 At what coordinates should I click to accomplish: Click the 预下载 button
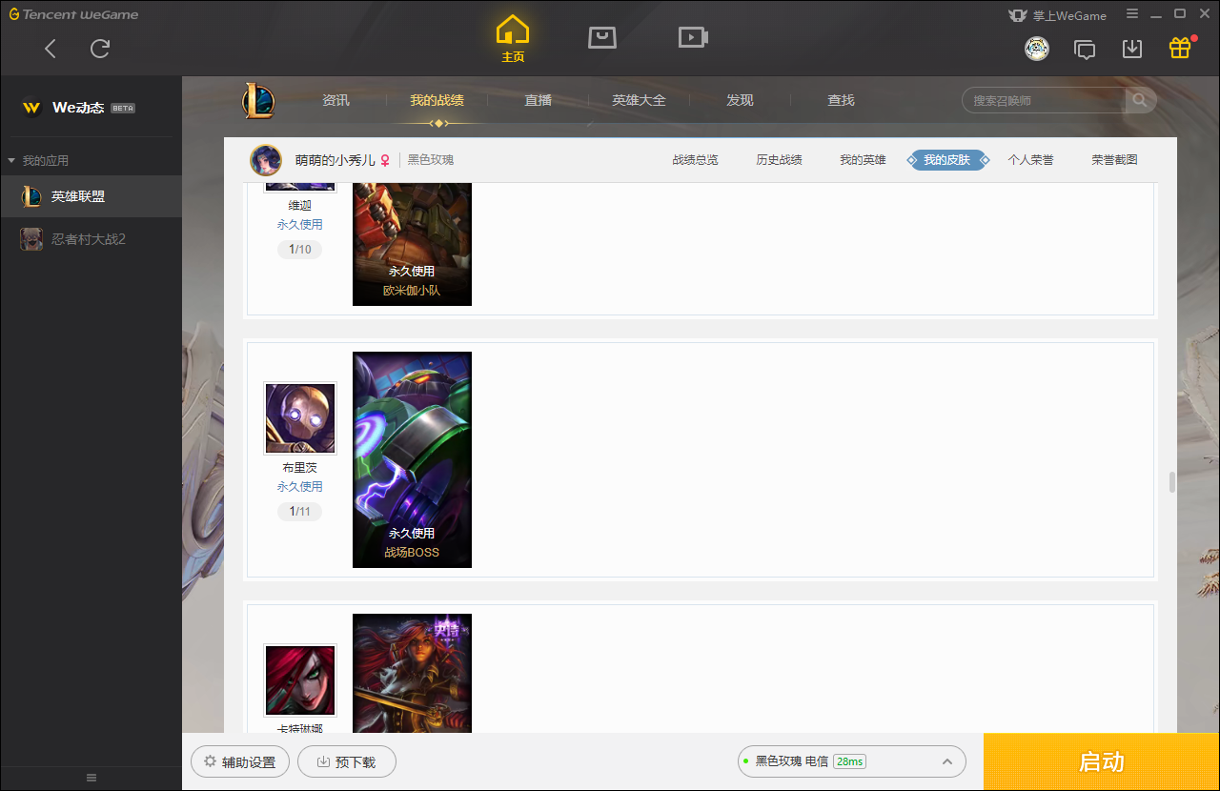click(x=347, y=761)
